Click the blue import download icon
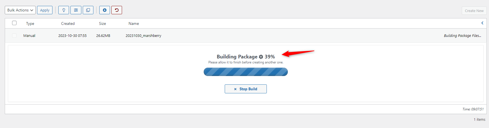This screenshot has height=128, width=489. point(105,10)
